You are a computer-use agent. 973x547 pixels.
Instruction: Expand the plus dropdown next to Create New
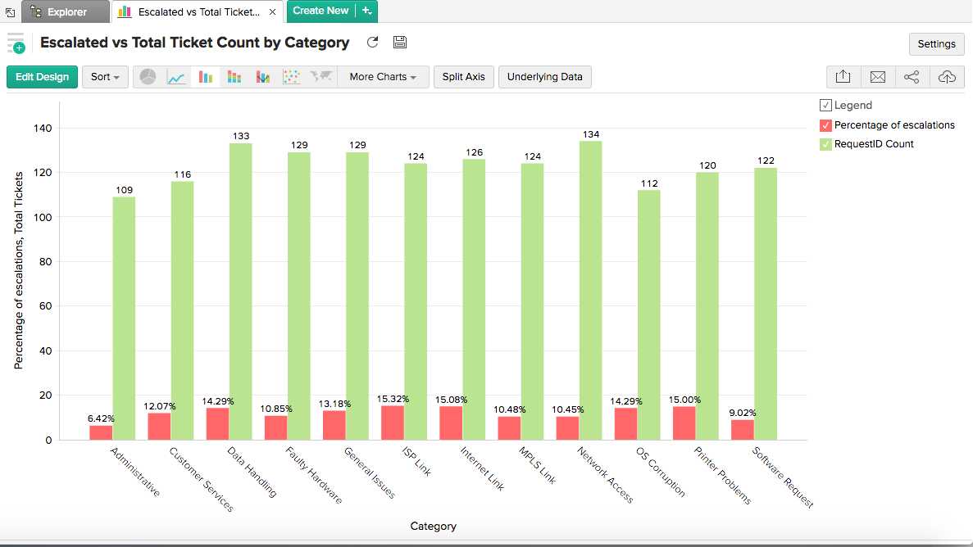point(366,12)
